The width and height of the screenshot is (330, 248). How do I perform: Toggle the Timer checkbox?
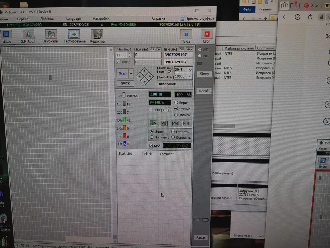click(x=118, y=62)
